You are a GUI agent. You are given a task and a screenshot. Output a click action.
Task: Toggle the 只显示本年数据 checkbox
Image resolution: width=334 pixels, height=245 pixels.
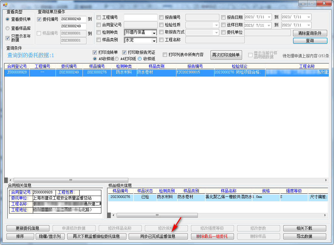click(x=8, y=38)
